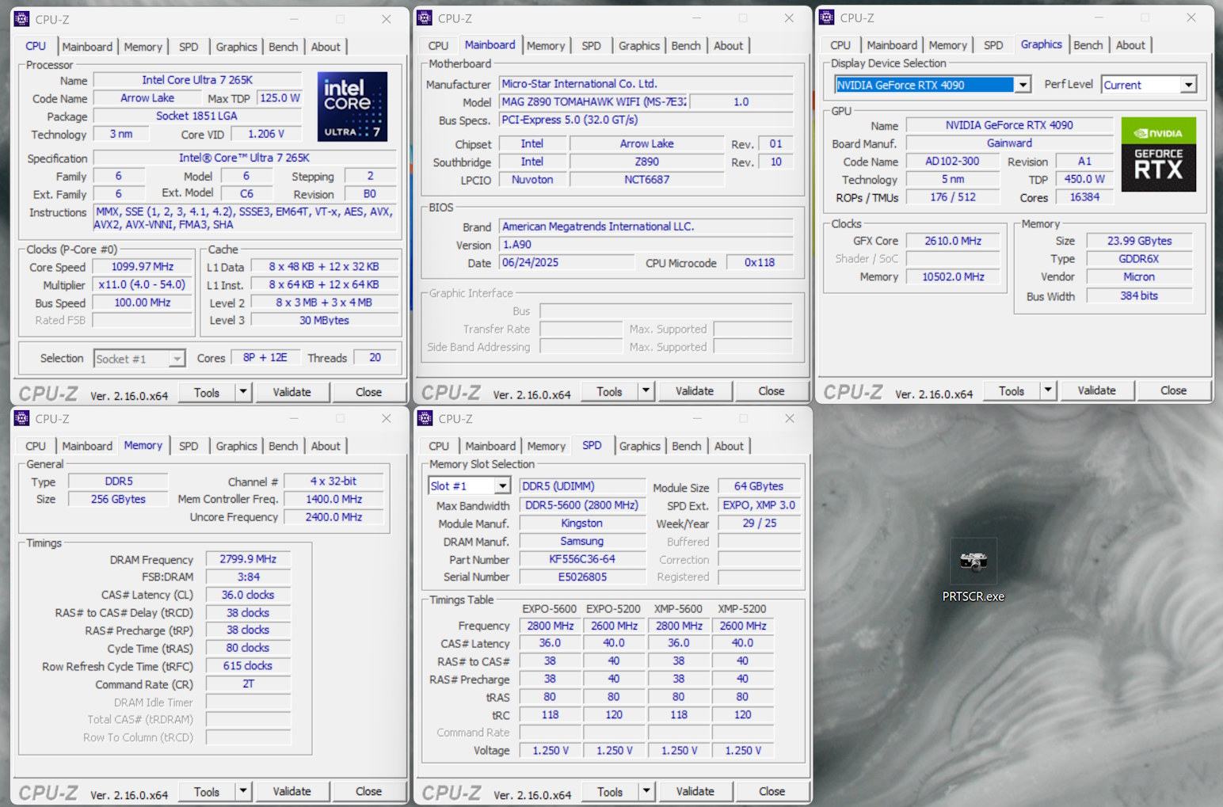This screenshot has width=1223, height=807.
Task: Click the CPU-Z title bar icon in the Mainboard window
Action: (425, 18)
